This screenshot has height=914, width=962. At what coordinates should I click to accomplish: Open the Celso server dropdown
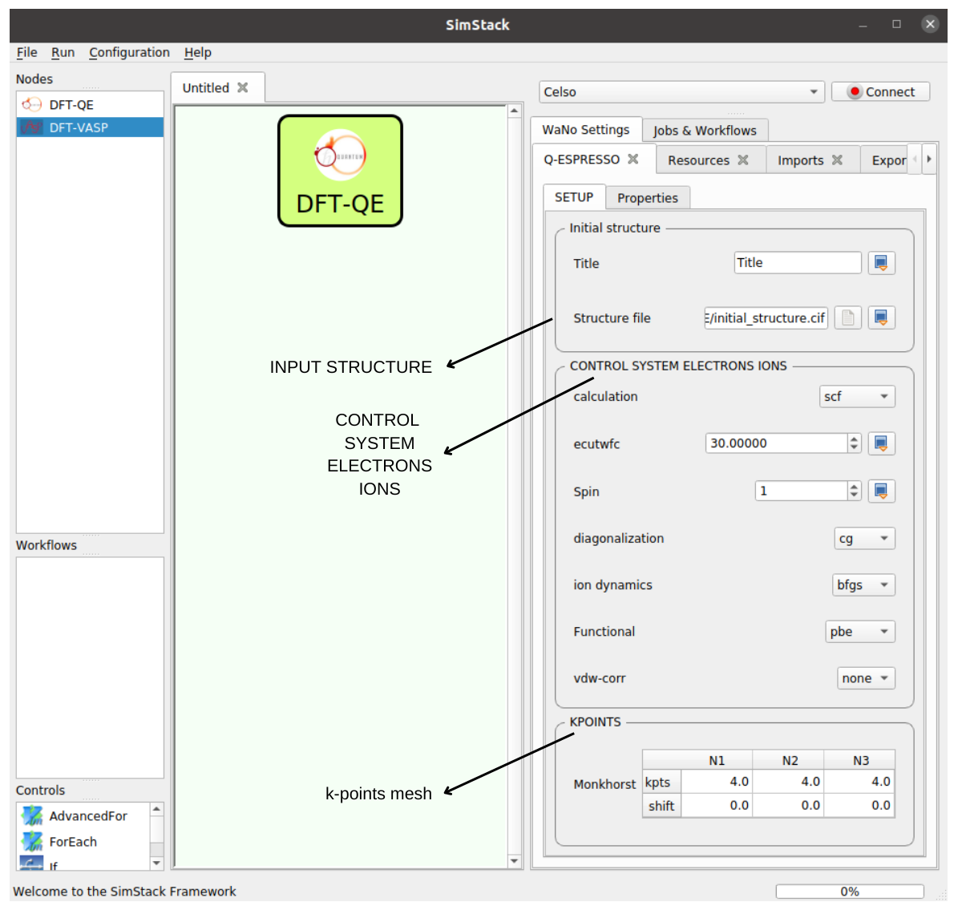pyautogui.click(x=681, y=91)
